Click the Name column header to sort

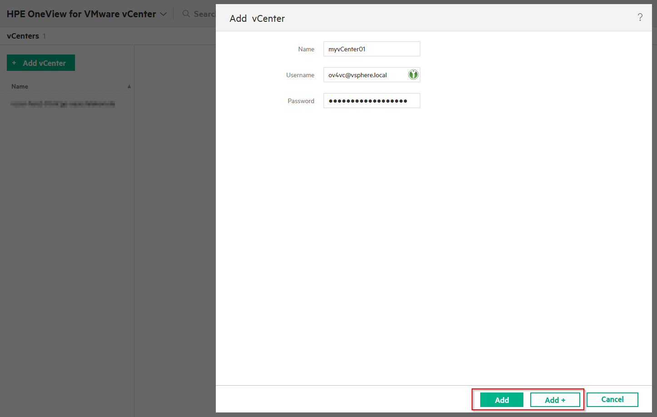pos(20,86)
